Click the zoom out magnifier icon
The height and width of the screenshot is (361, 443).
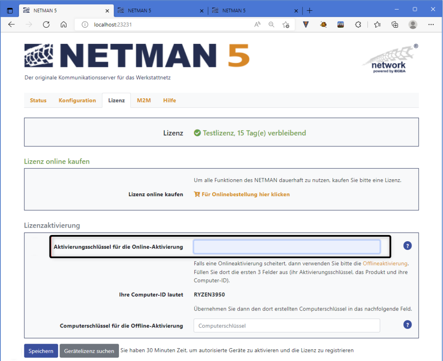coord(271,25)
